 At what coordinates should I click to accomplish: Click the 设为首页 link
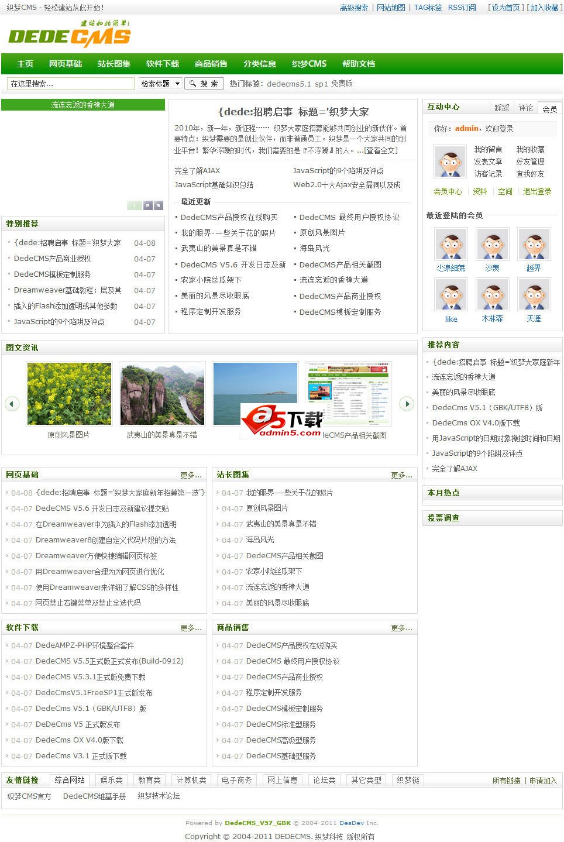tap(505, 8)
